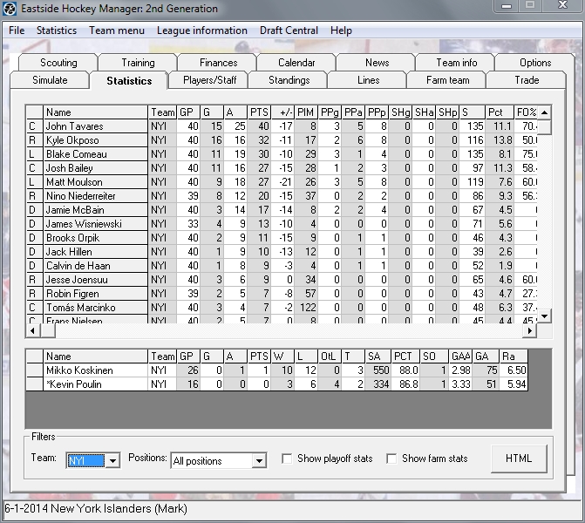Select Josh Bailey row
Screen dimensions: 585x523
pyautogui.click(x=282, y=168)
